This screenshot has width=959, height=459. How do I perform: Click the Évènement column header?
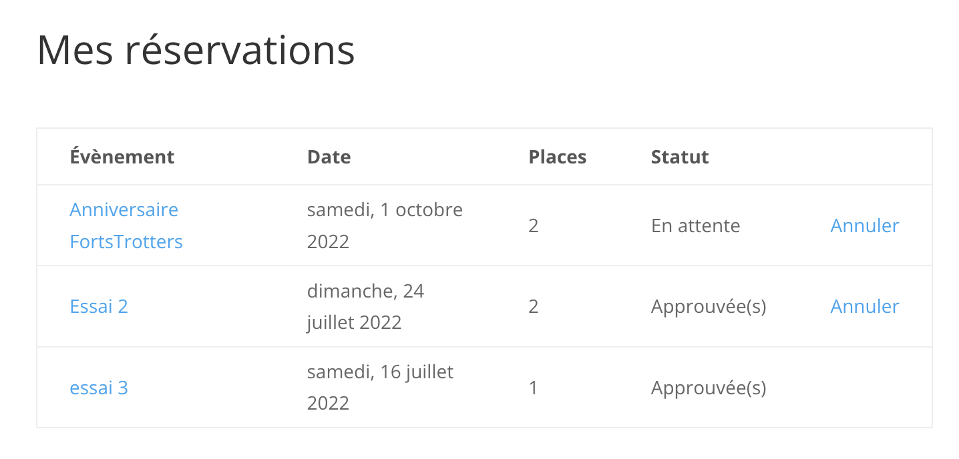coord(122,157)
